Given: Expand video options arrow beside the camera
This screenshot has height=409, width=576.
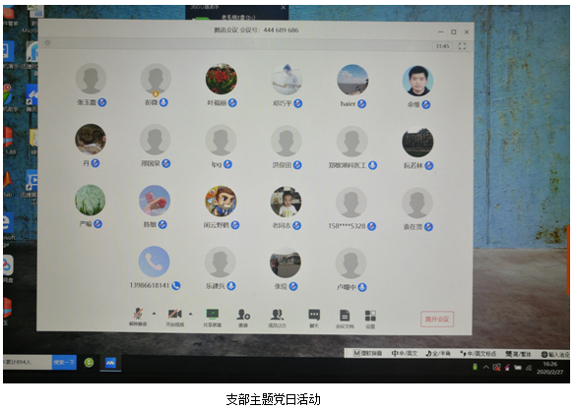Looking at the screenshot, I should [x=191, y=314].
